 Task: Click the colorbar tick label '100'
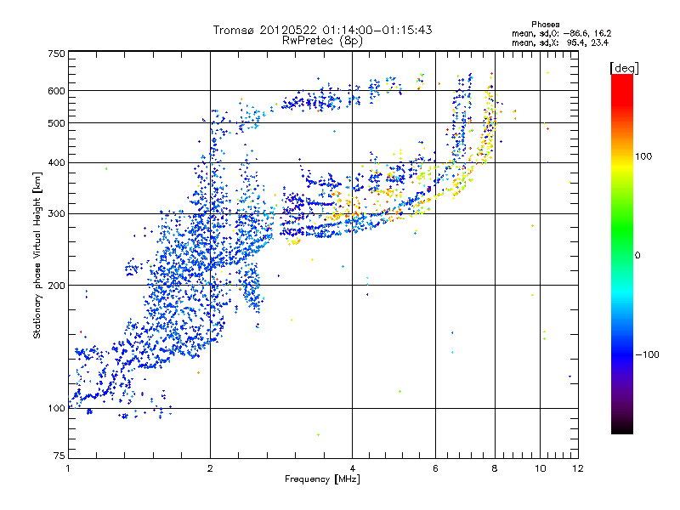coord(643,156)
